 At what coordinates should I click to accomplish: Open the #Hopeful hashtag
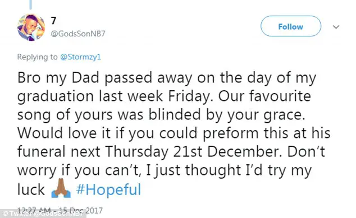click(108, 189)
